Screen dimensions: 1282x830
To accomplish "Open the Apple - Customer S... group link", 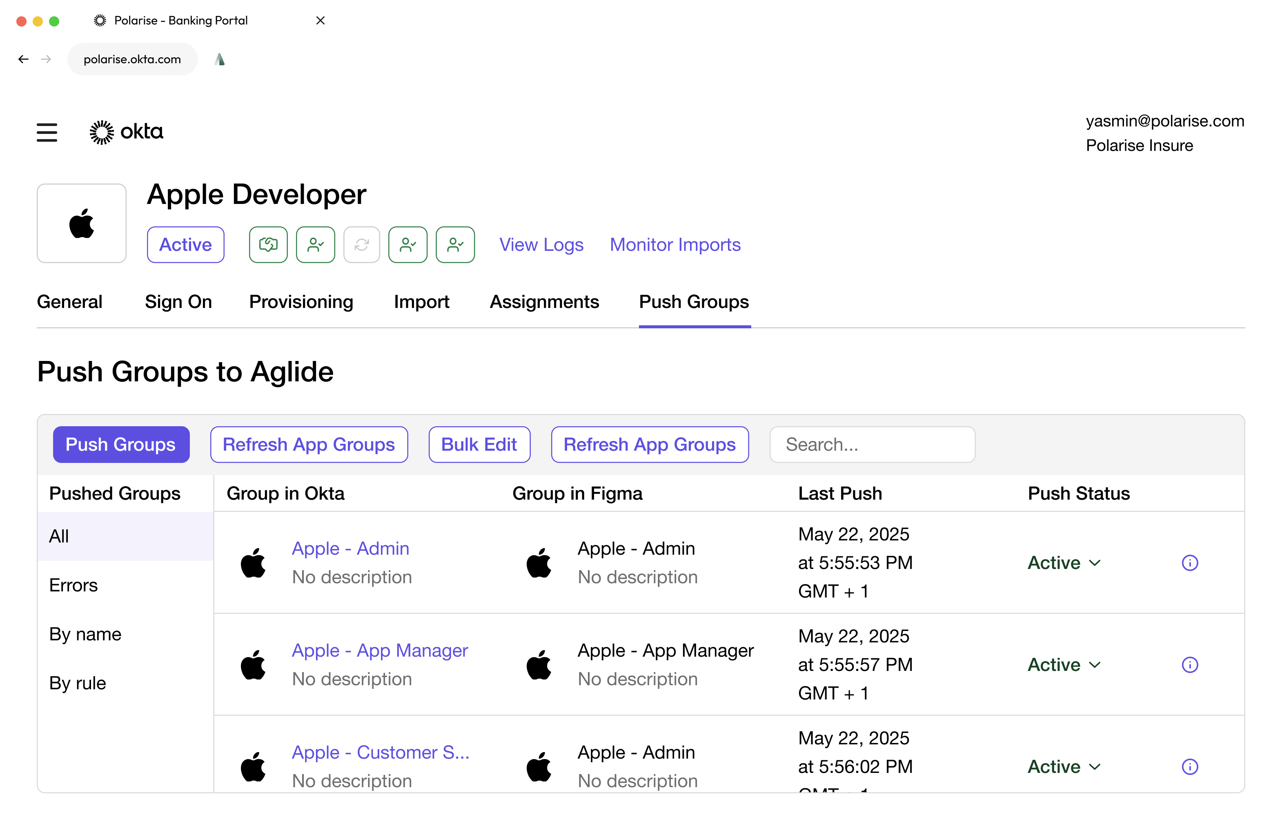I will click(381, 753).
